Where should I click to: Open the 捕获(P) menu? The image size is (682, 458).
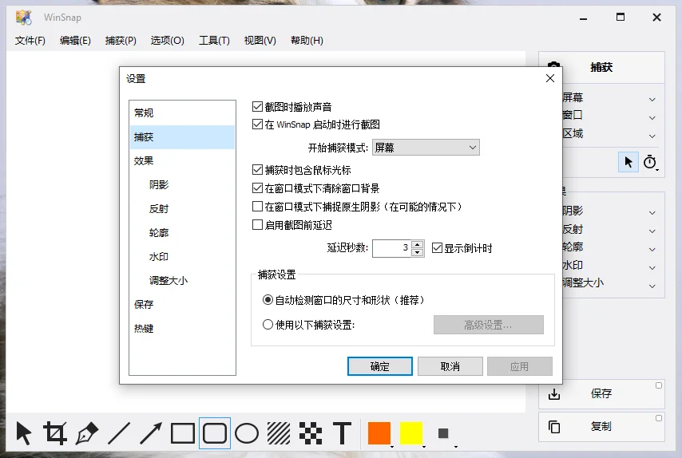[121, 41]
